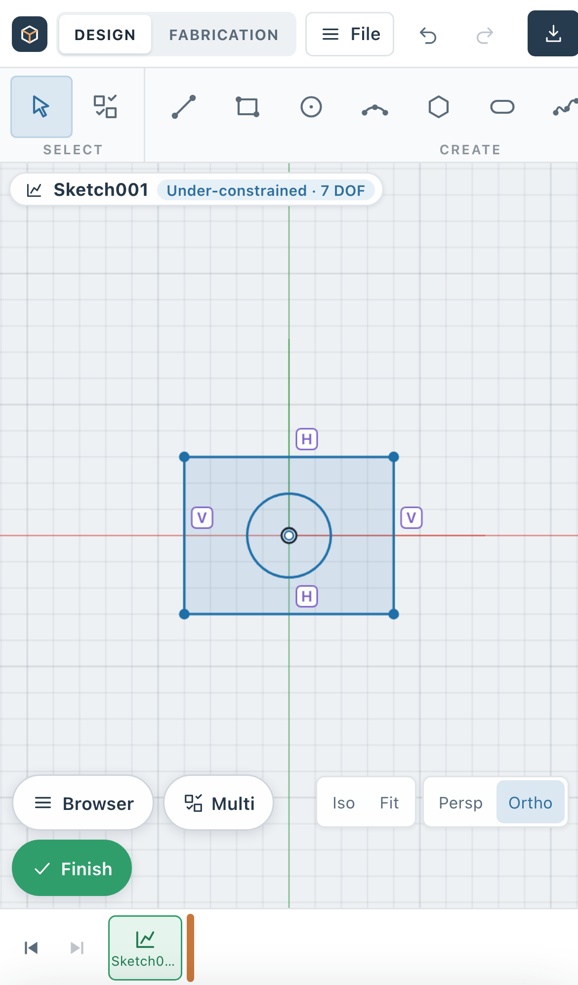
Task: Select the top-right rectangle corner point
Action: (x=394, y=457)
